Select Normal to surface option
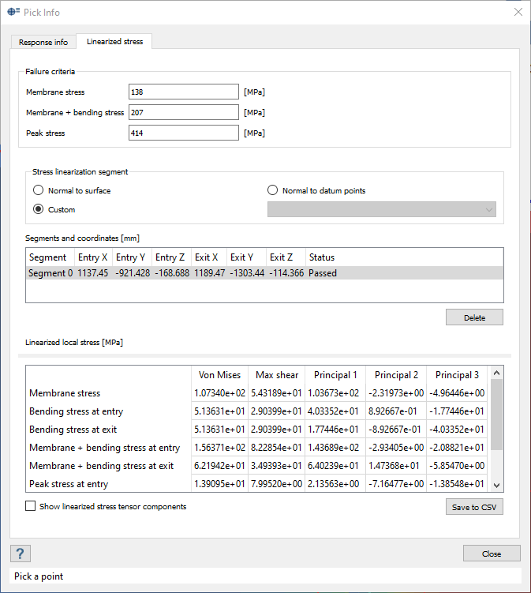Image resolution: width=531 pixels, height=593 pixels. pos(38,190)
